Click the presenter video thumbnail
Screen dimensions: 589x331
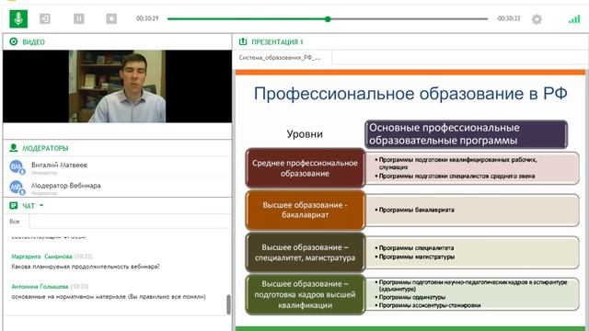[x=117, y=86]
